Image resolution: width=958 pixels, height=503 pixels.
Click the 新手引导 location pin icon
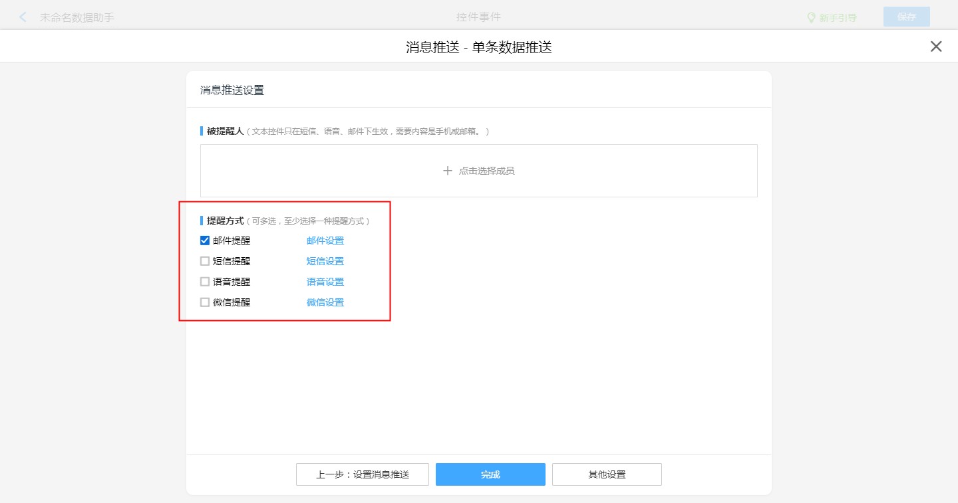(811, 18)
